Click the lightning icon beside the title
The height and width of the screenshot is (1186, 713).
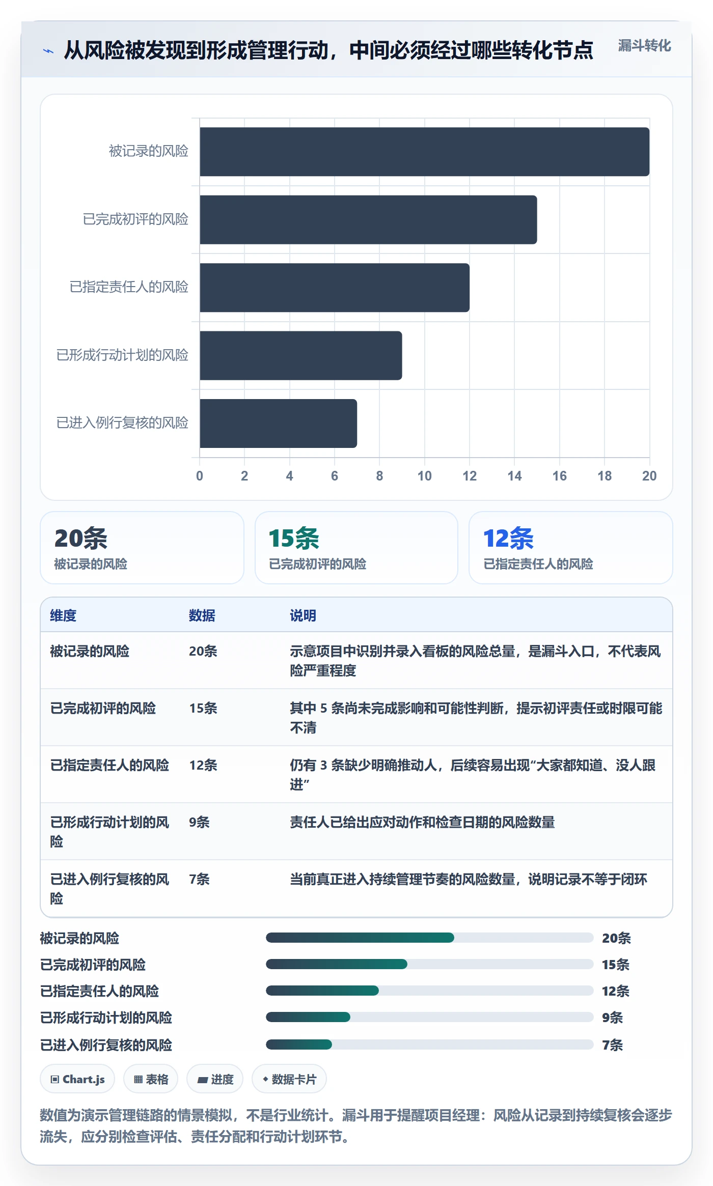click(x=48, y=51)
